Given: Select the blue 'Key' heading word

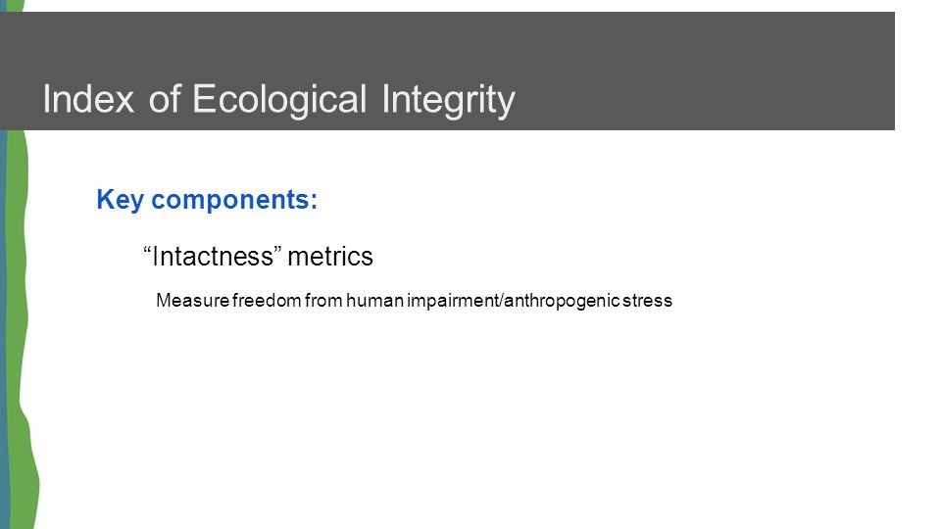Looking at the screenshot, I should pos(120,200).
